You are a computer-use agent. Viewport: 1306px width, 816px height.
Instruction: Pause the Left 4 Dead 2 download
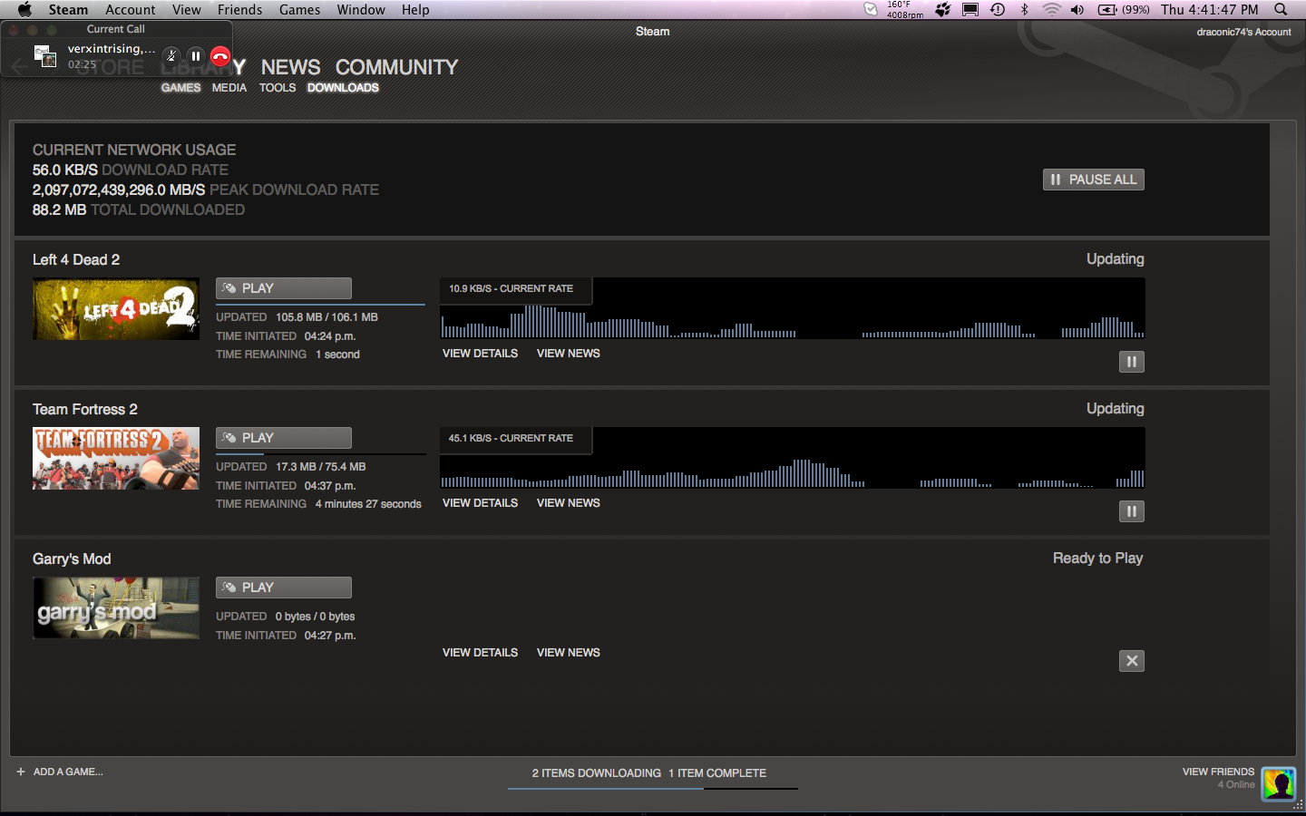point(1131,362)
